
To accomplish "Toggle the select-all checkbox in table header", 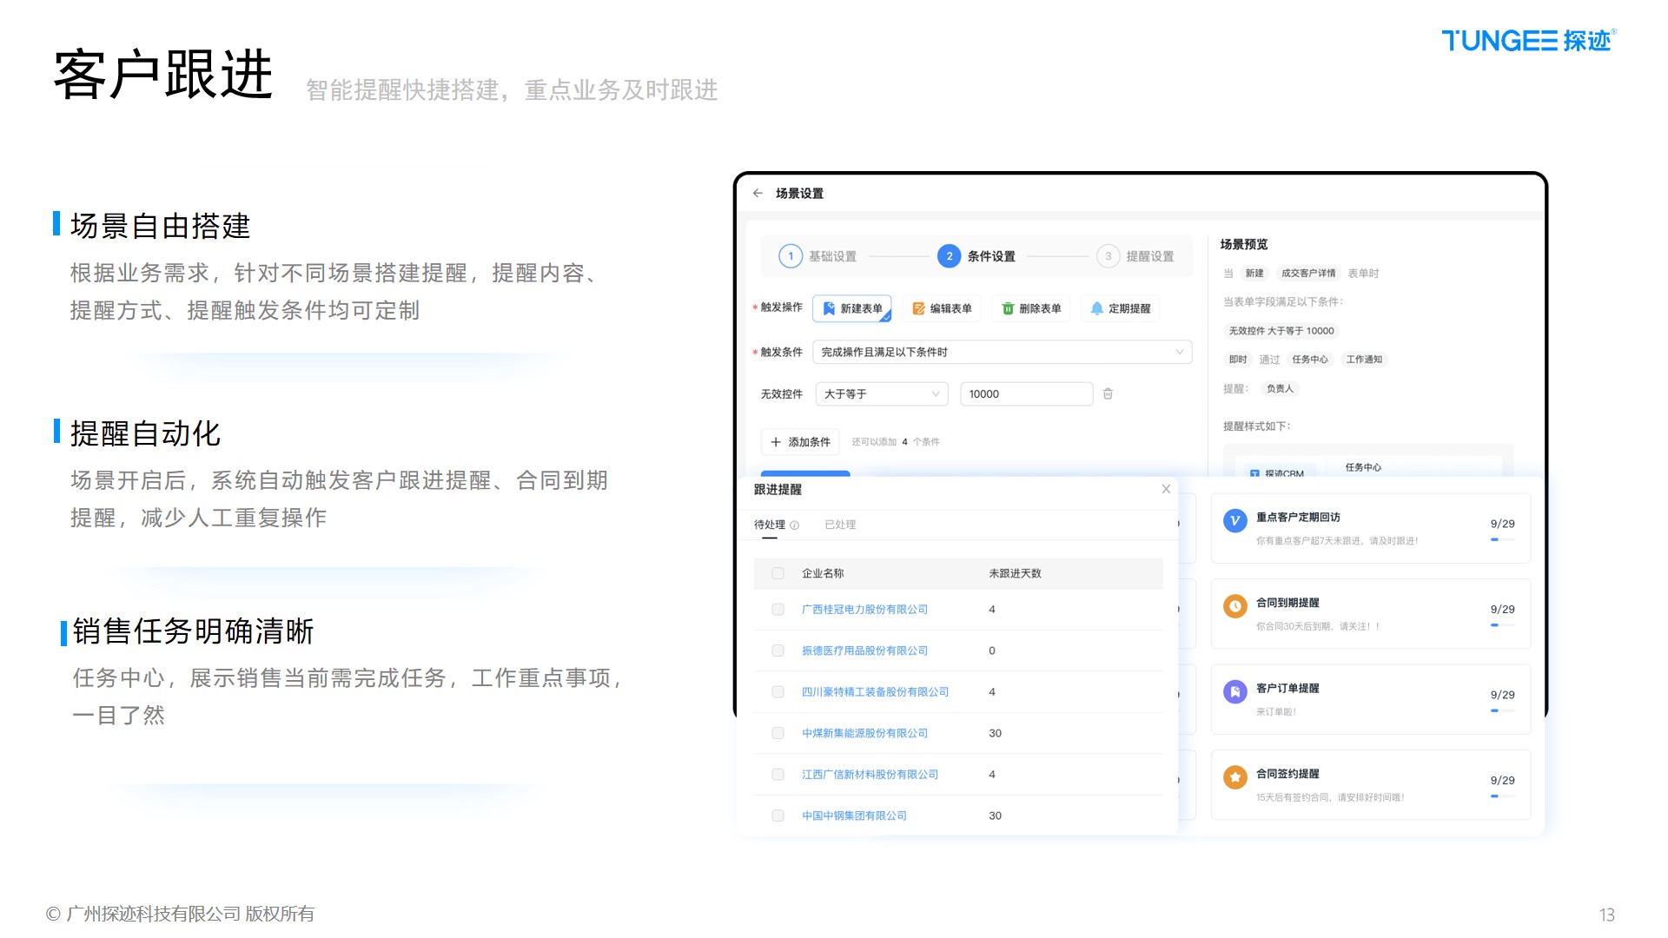I will click(x=778, y=573).
